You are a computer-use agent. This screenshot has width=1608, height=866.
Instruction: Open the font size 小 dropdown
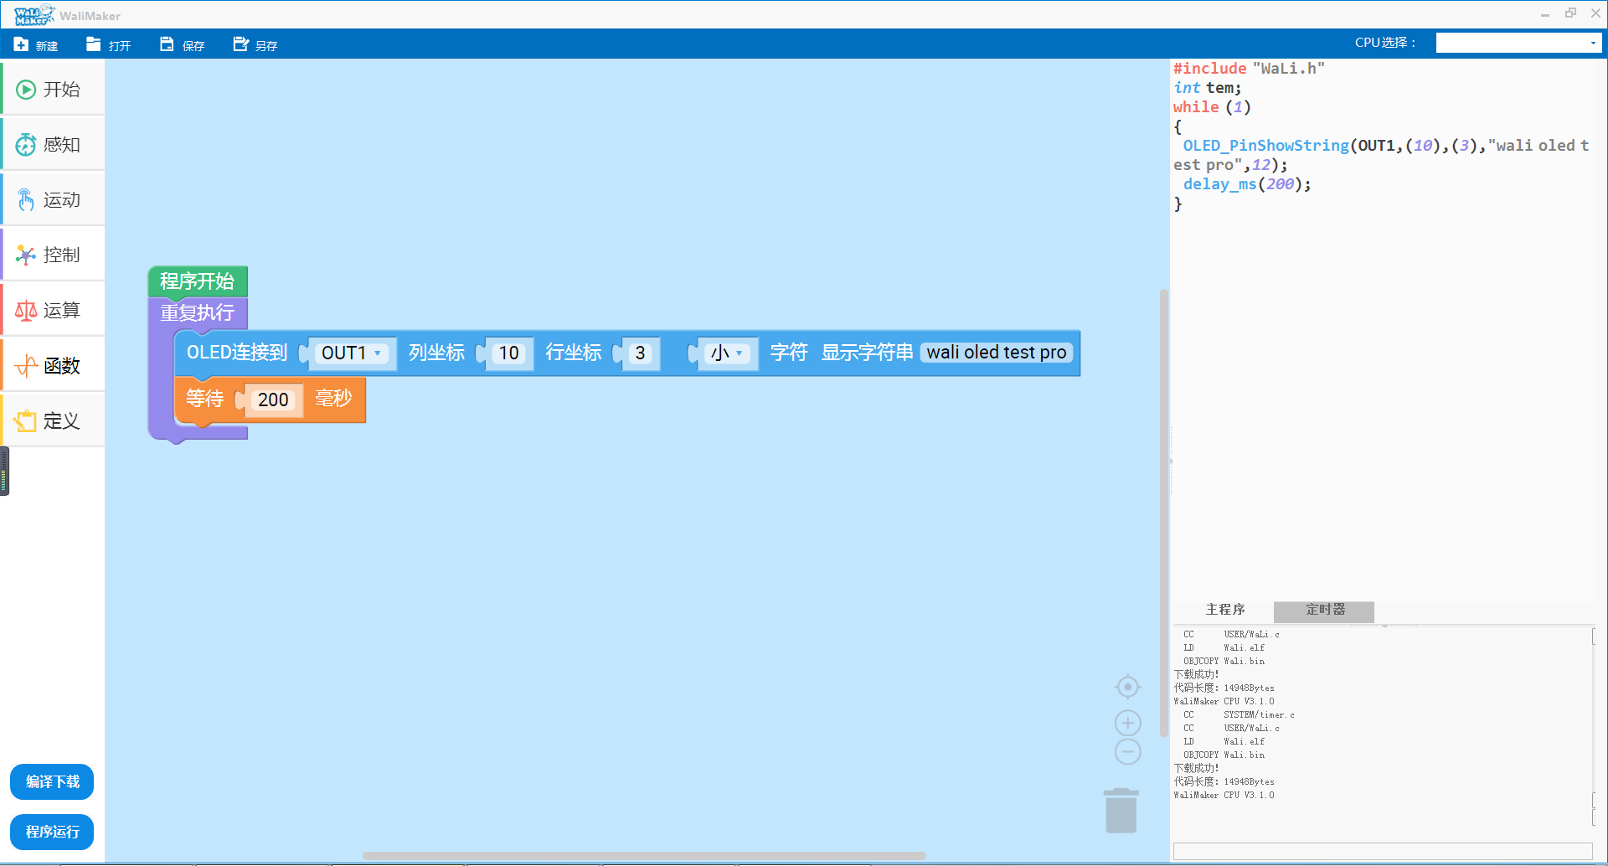pos(727,353)
